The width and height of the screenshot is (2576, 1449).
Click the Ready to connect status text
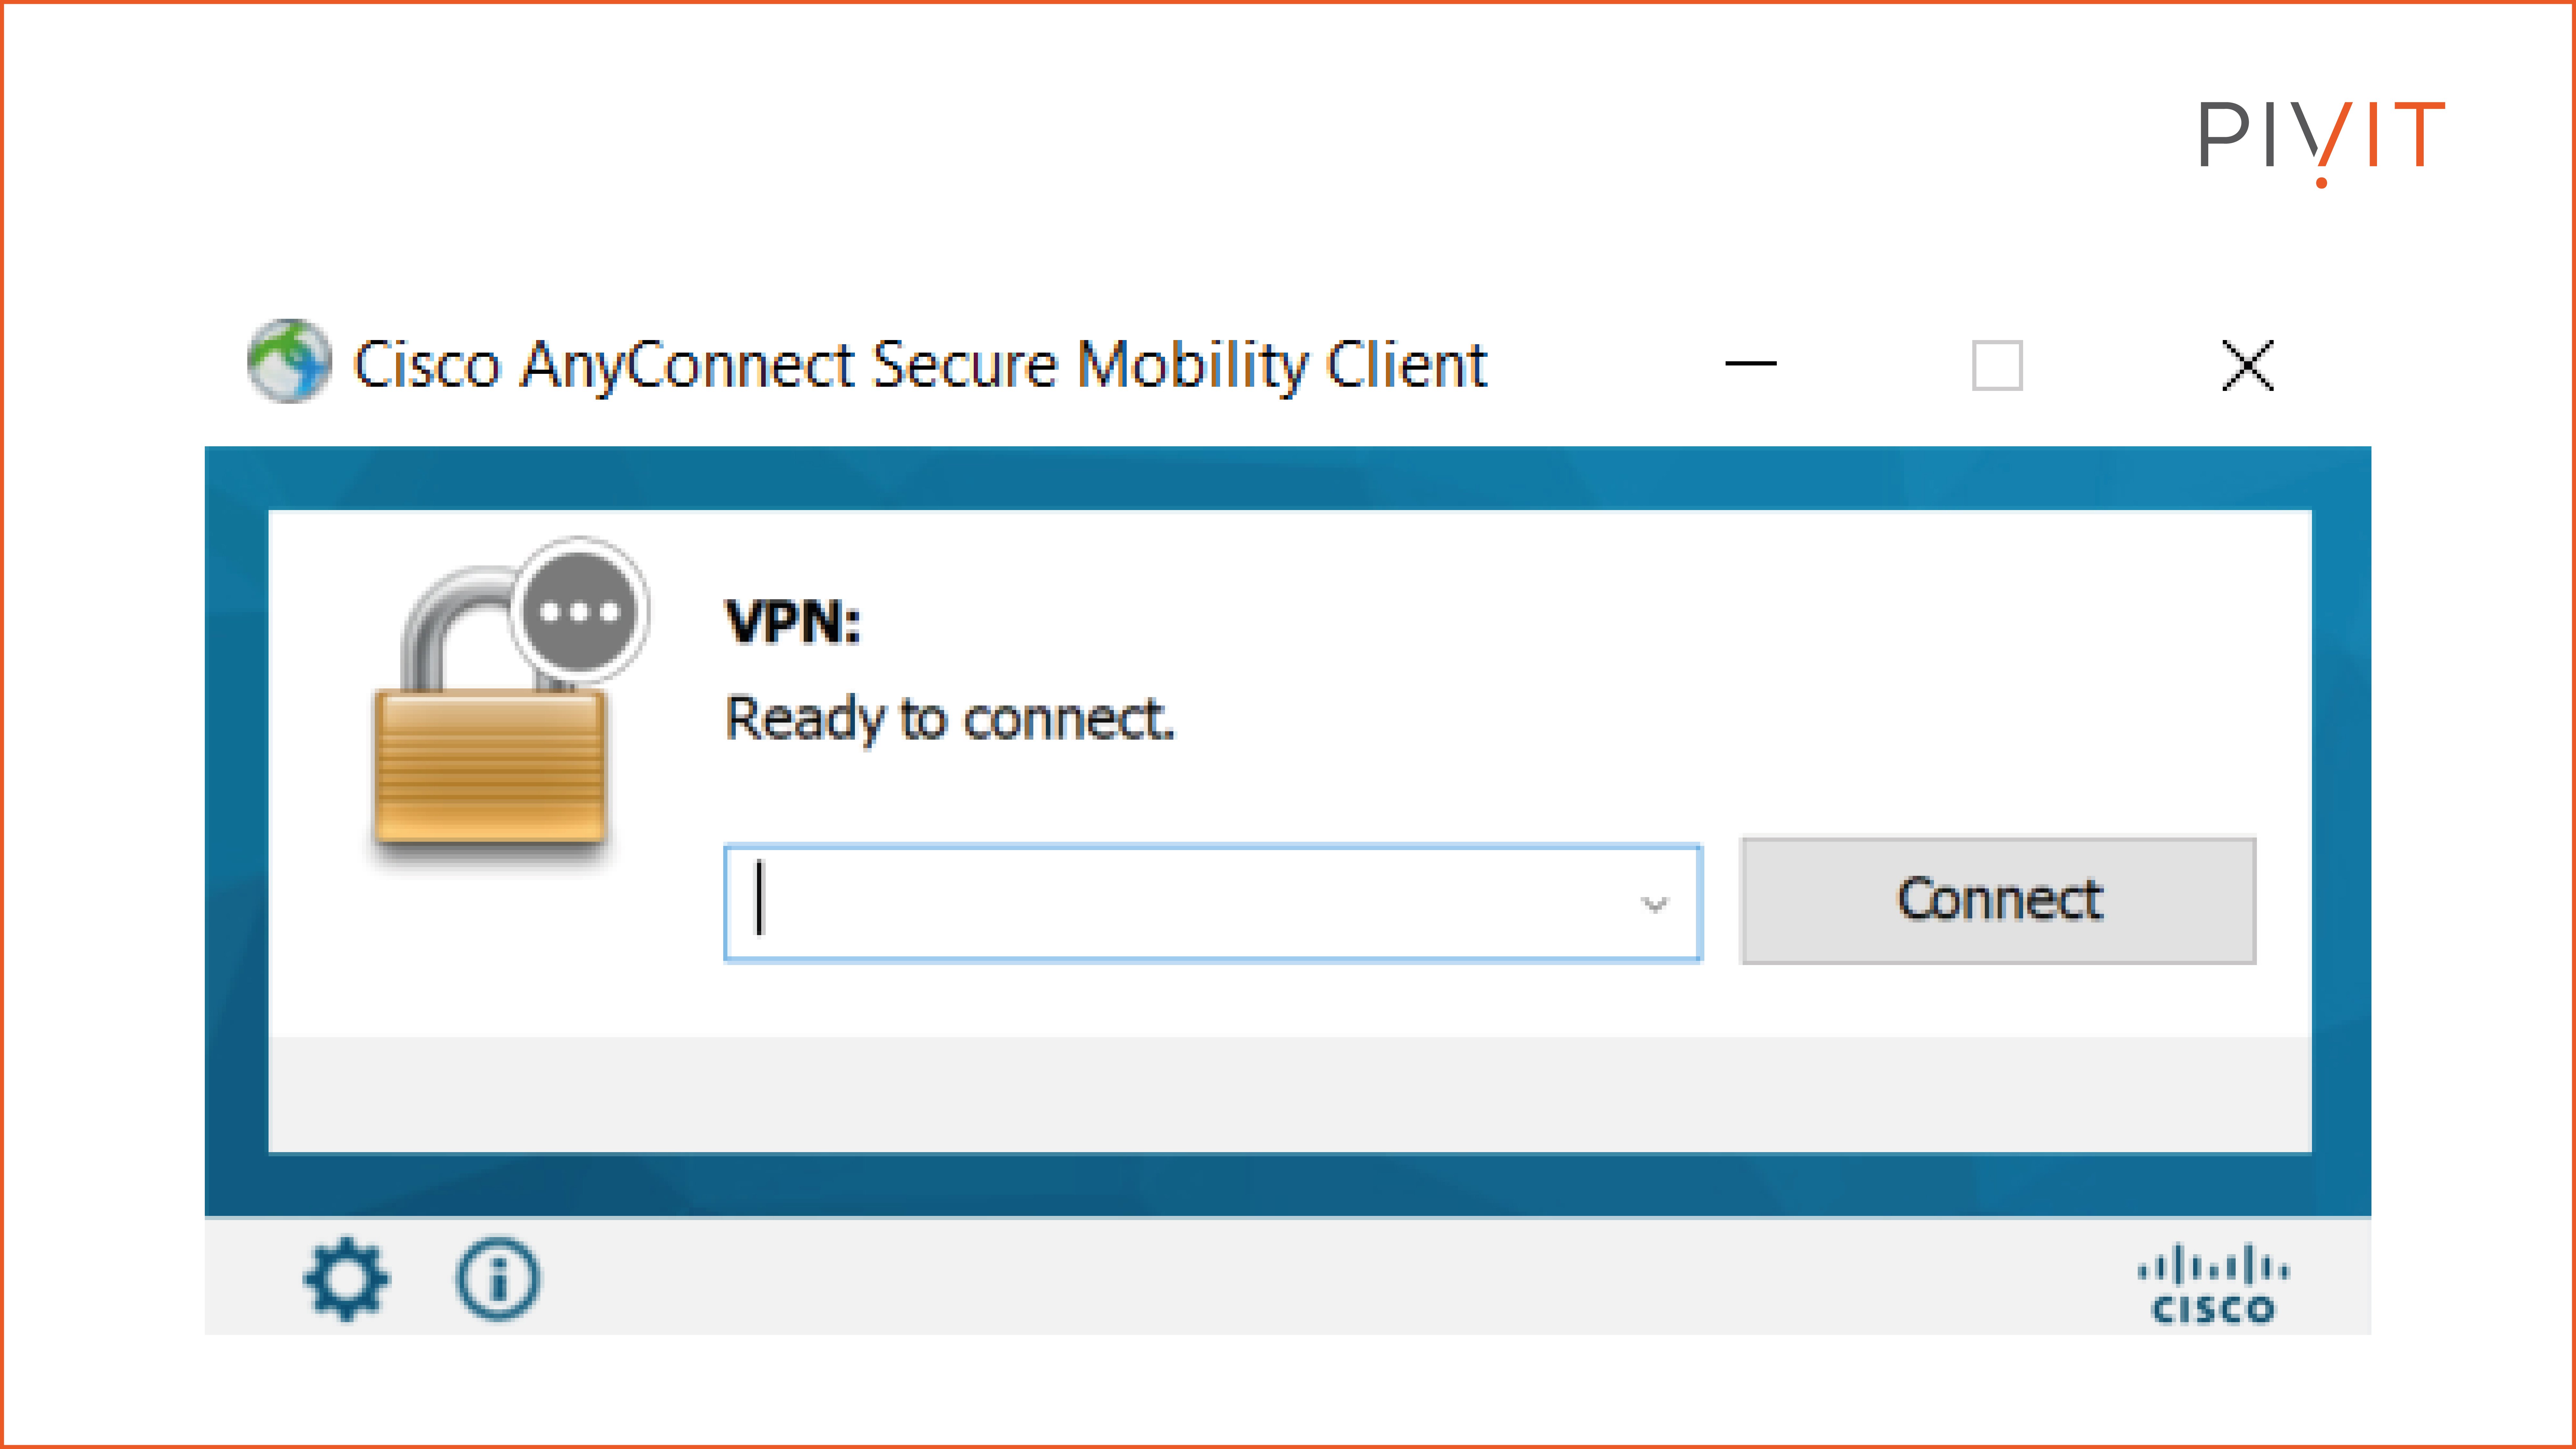pos(950,718)
